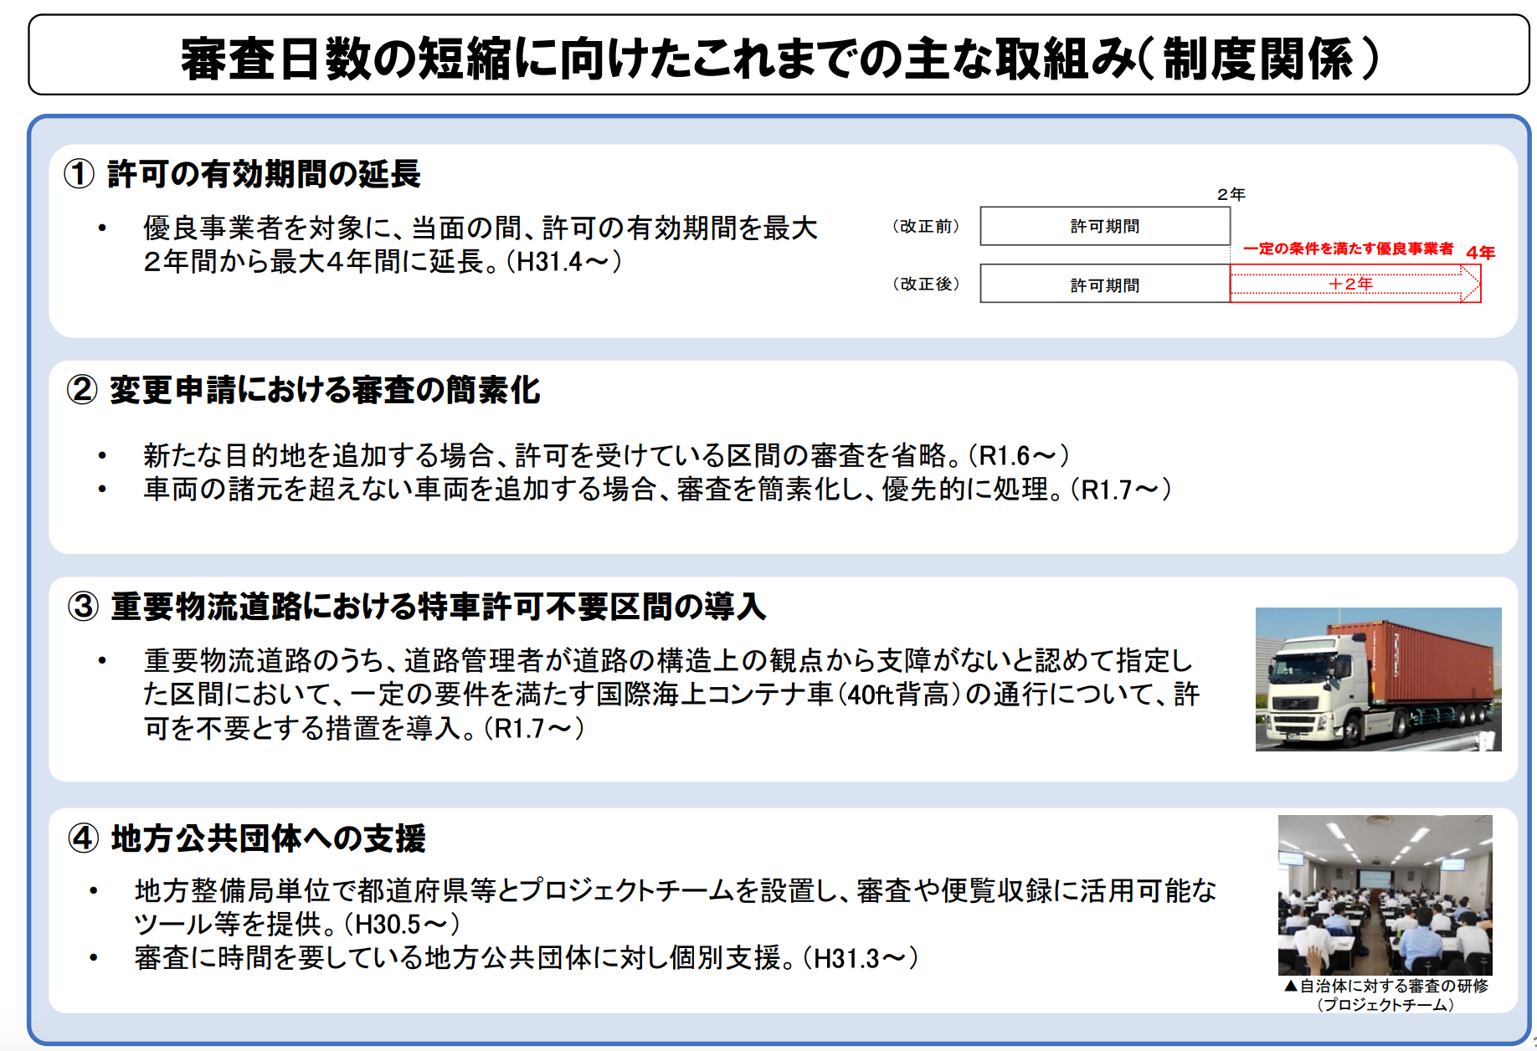Click the label （改正前）
This screenshot has width=1537, height=1051.
(926, 226)
